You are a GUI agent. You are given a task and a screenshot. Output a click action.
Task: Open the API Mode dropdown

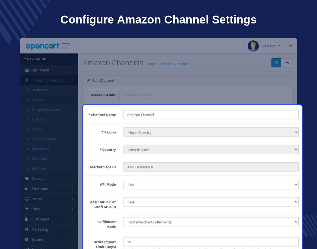point(211,184)
